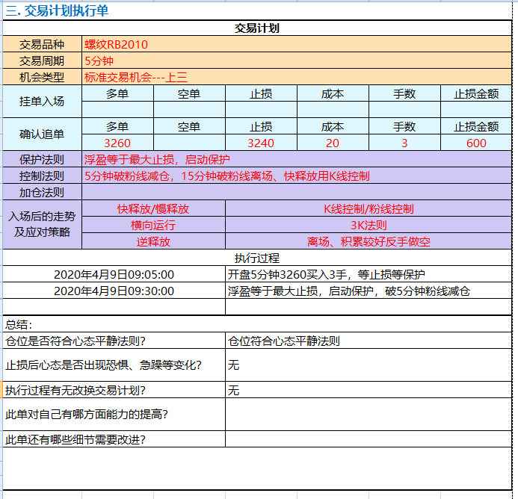The width and height of the screenshot is (518, 499).
Task: Click the '横向运行' cell
Action: (x=153, y=225)
